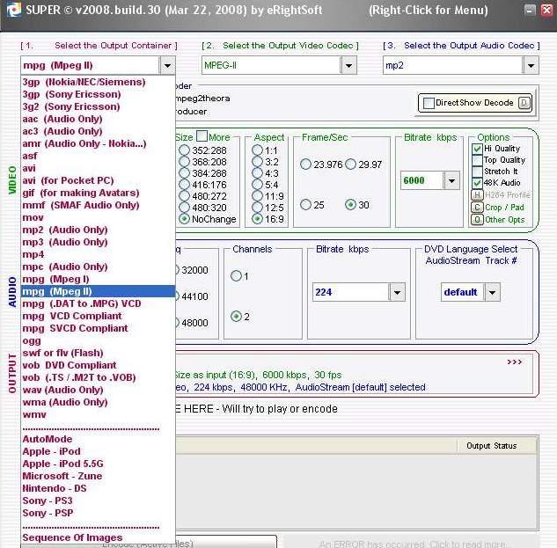Viewport: 557px width, 548px height.
Task: Open the Output Audio Codec dropdown
Action: point(531,65)
